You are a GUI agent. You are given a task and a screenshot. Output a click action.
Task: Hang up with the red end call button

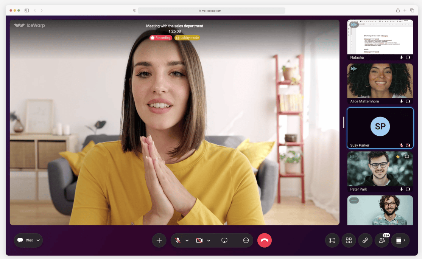[x=265, y=240]
